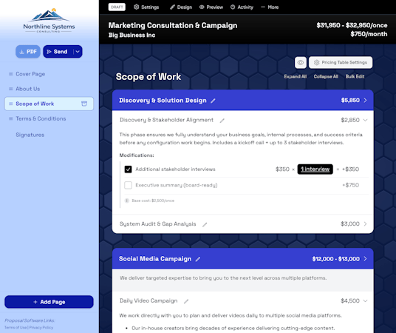The image size is (396, 333).
Task: Toggle the eye visibility button near Pricing Table Settings
Action: [x=301, y=62]
